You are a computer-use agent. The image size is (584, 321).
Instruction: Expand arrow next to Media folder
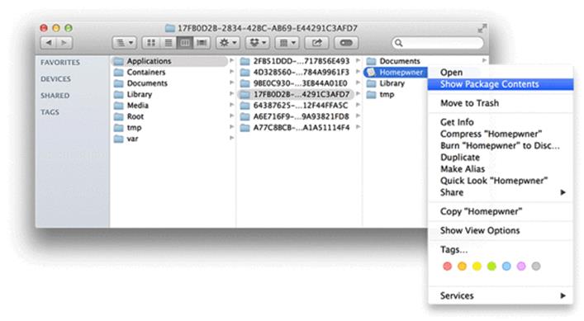point(231,105)
